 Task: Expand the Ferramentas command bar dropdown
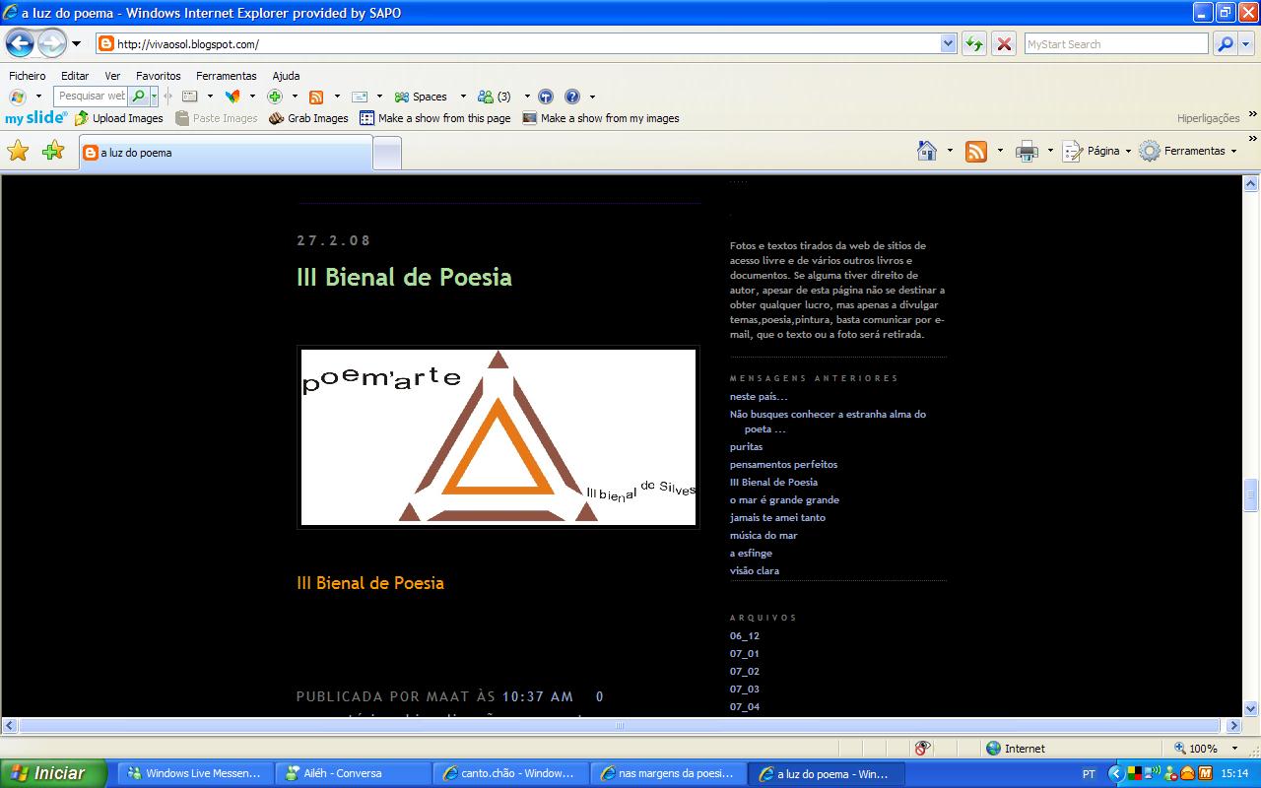pos(1233,152)
